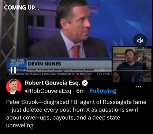Click the progress bar playhead marker

[22, 70]
